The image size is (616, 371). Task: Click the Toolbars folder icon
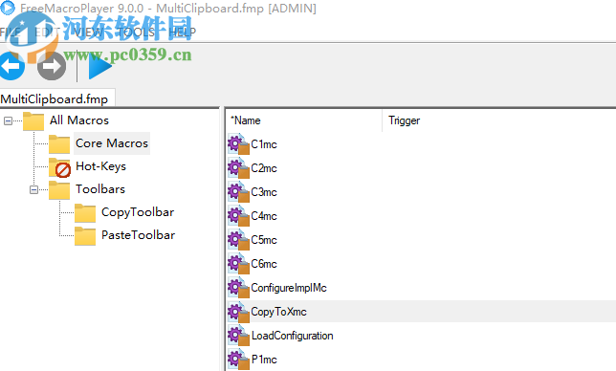point(59,190)
